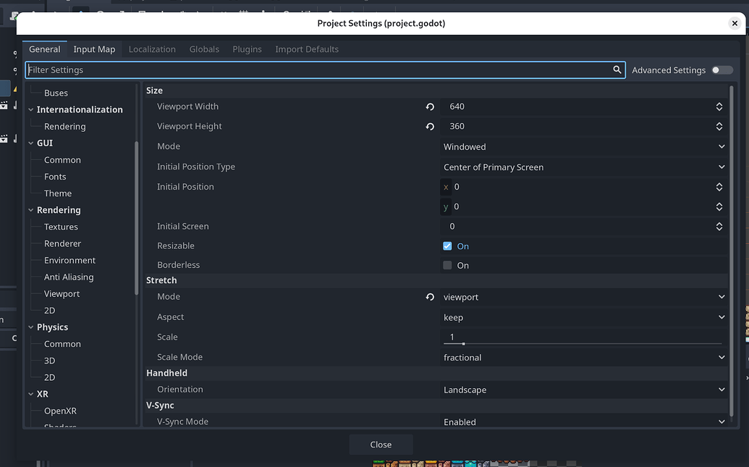
Task: Open the window Mode dropdown showing Windowed
Action: coord(583,146)
